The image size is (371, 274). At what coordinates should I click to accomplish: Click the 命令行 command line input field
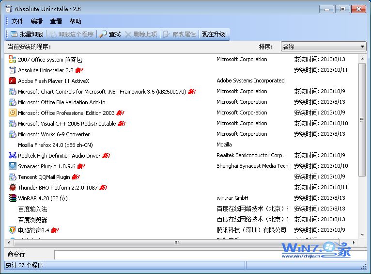point(211,255)
